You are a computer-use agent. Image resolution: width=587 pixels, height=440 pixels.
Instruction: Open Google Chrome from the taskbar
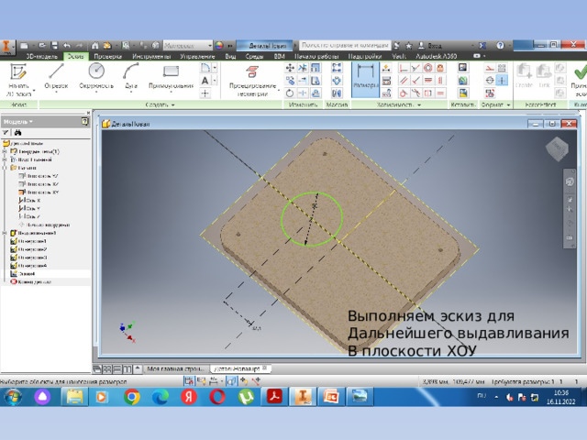[x=132, y=397]
